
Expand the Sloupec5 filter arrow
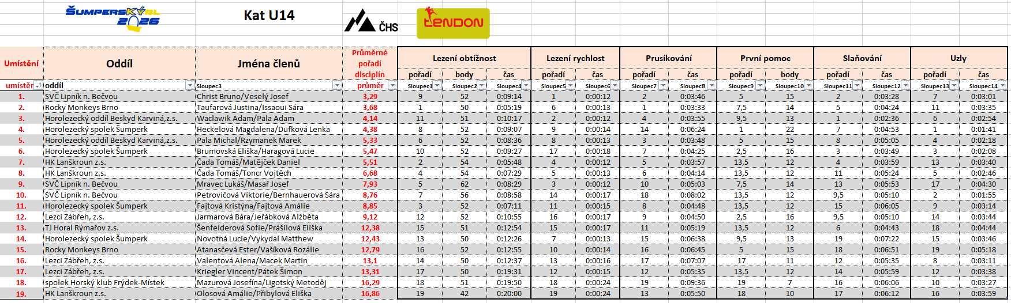point(570,86)
